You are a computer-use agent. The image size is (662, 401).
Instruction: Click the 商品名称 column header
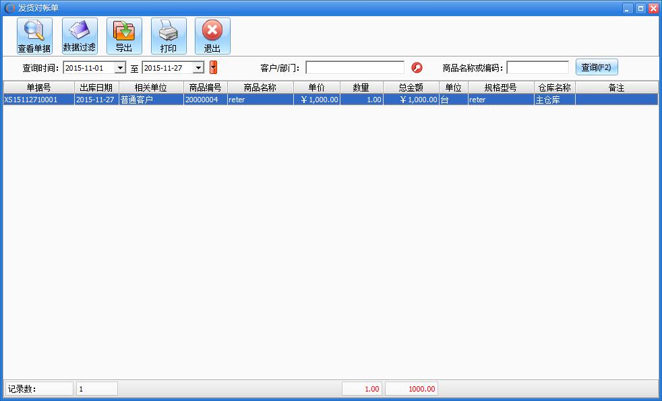pyautogui.click(x=260, y=87)
